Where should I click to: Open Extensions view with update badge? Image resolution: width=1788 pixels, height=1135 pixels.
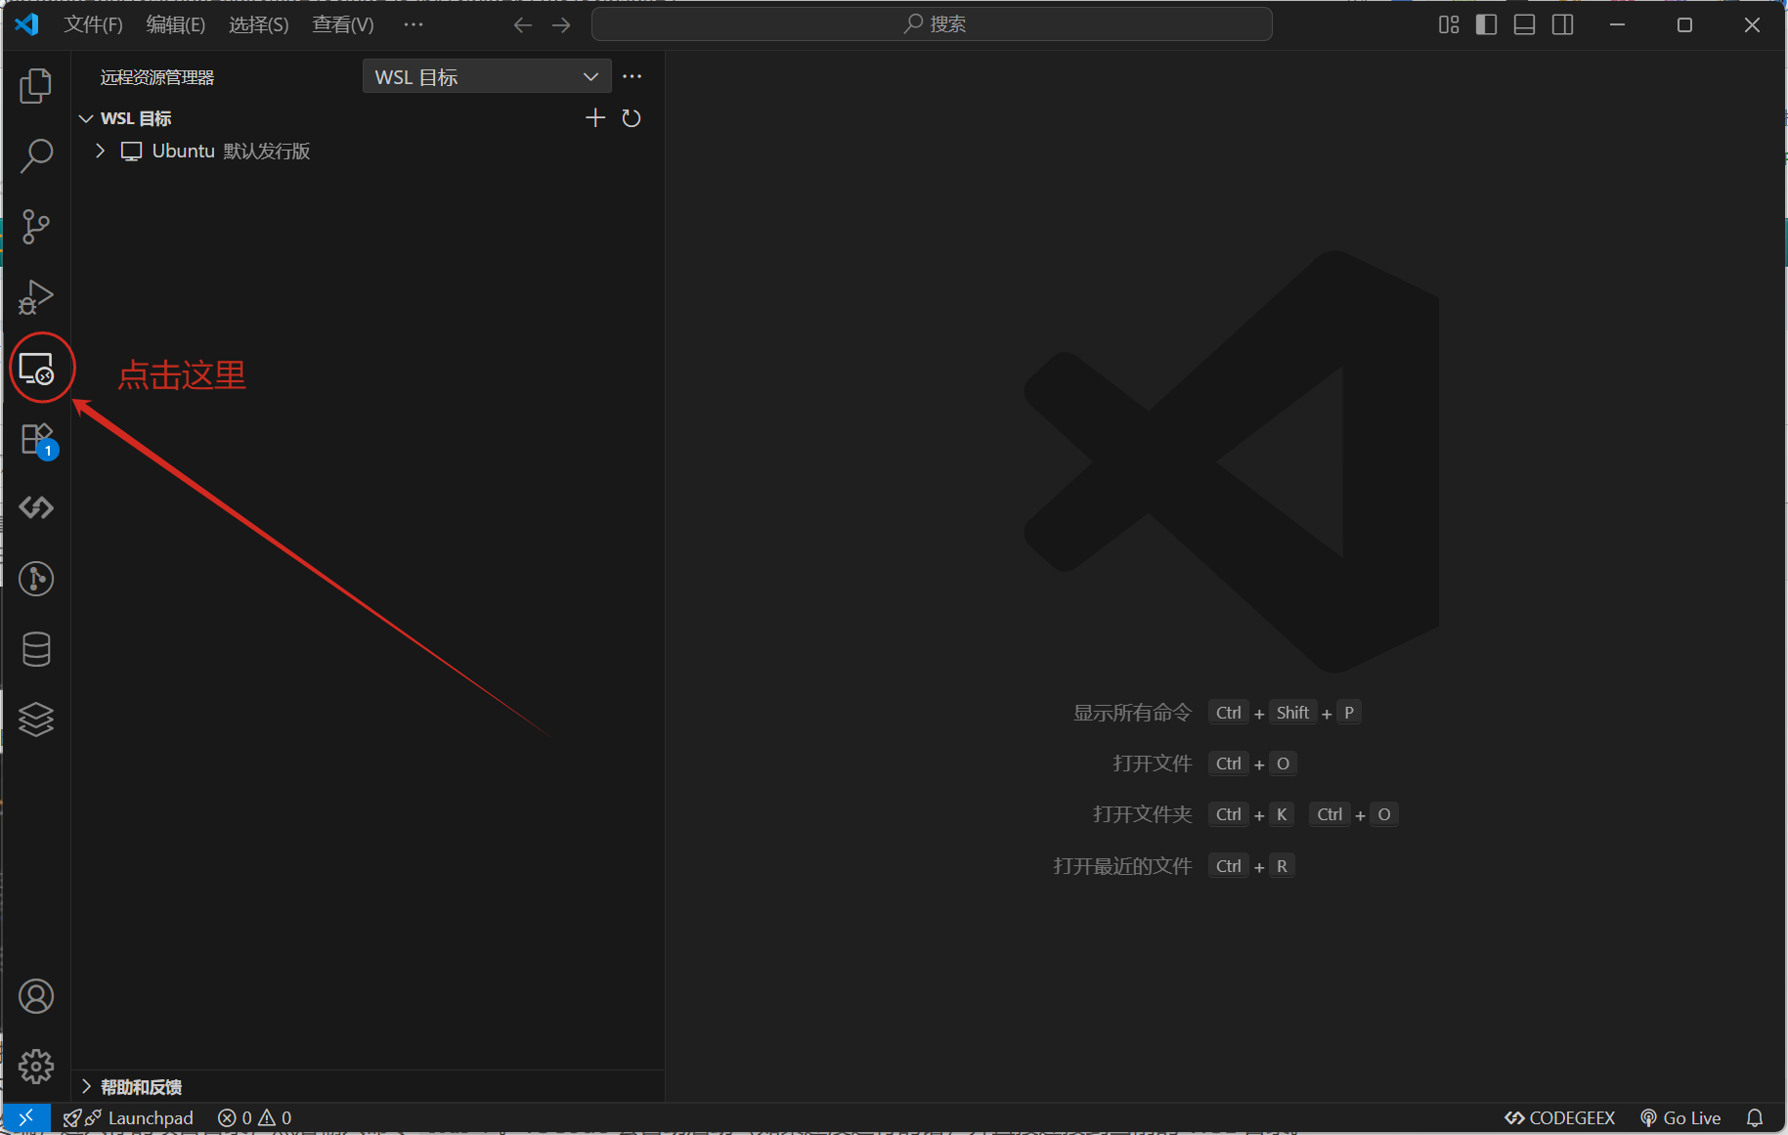pyautogui.click(x=38, y=440)
